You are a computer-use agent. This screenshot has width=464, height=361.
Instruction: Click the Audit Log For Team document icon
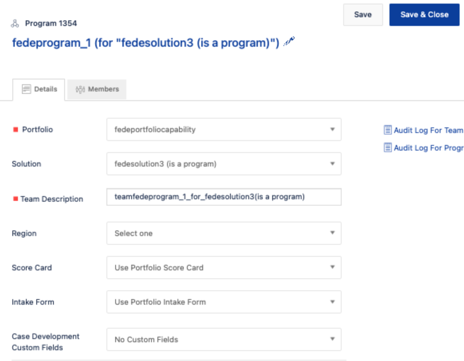tap(387, 130)
